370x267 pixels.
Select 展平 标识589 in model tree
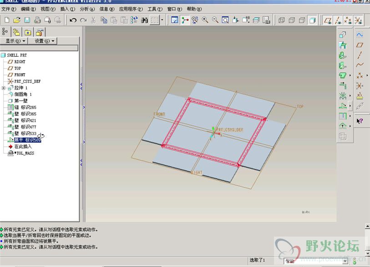(27, 140)
